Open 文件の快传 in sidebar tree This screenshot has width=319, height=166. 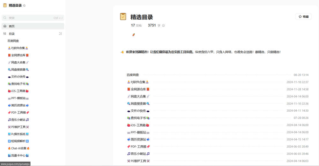point(18,77)
